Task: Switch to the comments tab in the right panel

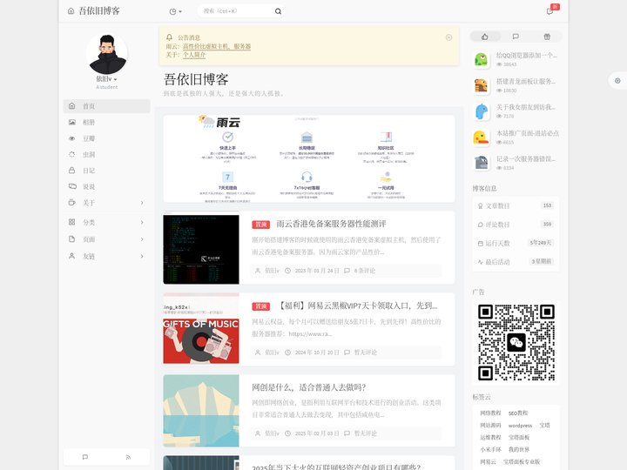Action: tap(516, 37)
